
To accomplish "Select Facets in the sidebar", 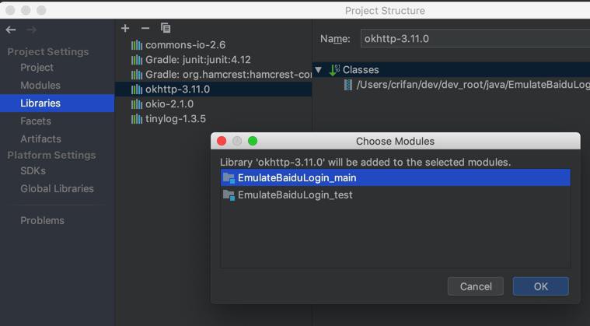I will coord(36,121).
